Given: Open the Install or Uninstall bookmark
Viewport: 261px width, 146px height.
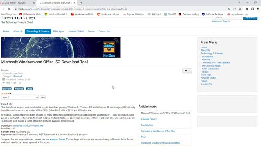Looking at the screenshot, I should point(57,14).
